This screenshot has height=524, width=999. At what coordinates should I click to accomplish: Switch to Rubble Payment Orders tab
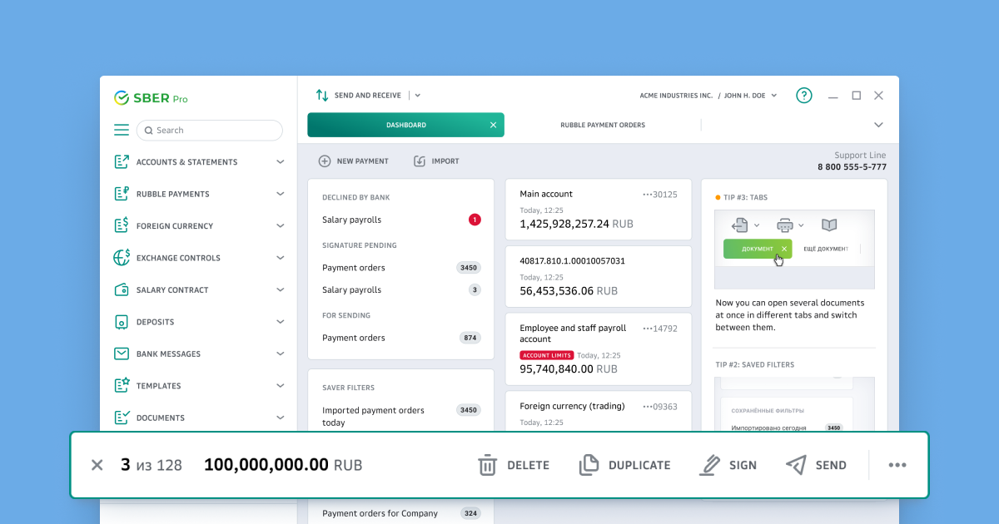point(602,126)
